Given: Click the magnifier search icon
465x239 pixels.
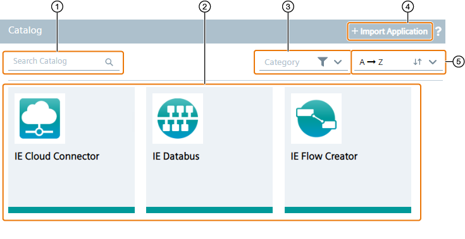Looking at the screenshot, I should 109,62.
